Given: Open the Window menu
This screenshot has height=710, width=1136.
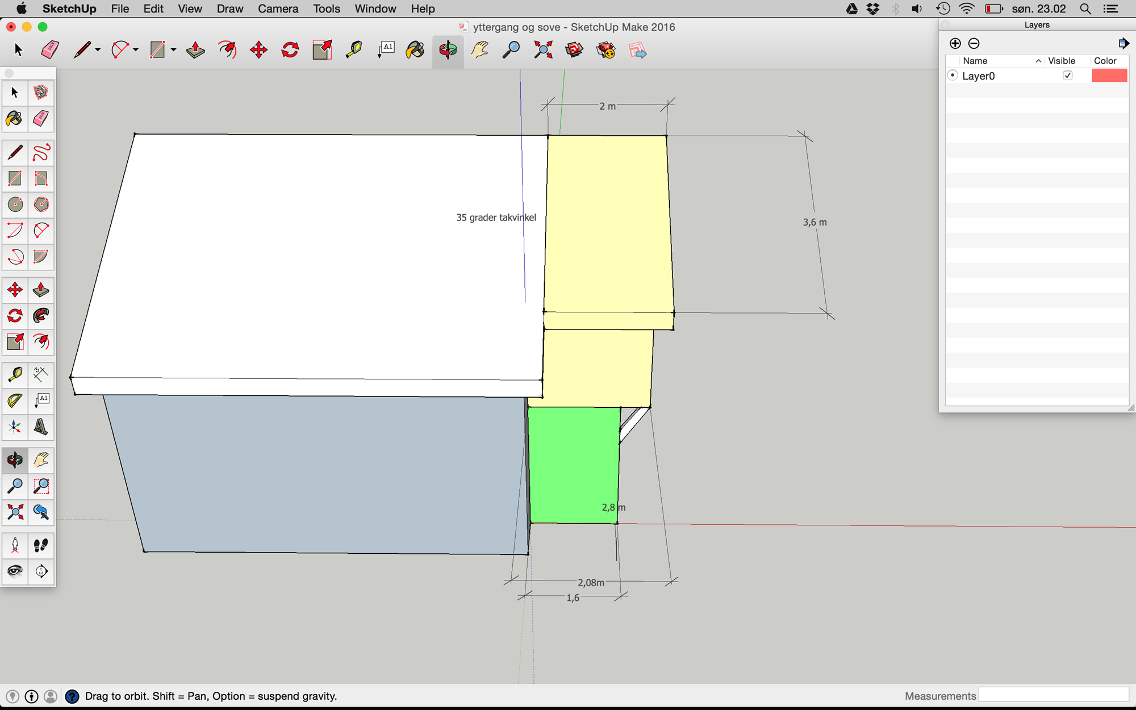Looking at the screenshot, I should click(x=375, y=9).
